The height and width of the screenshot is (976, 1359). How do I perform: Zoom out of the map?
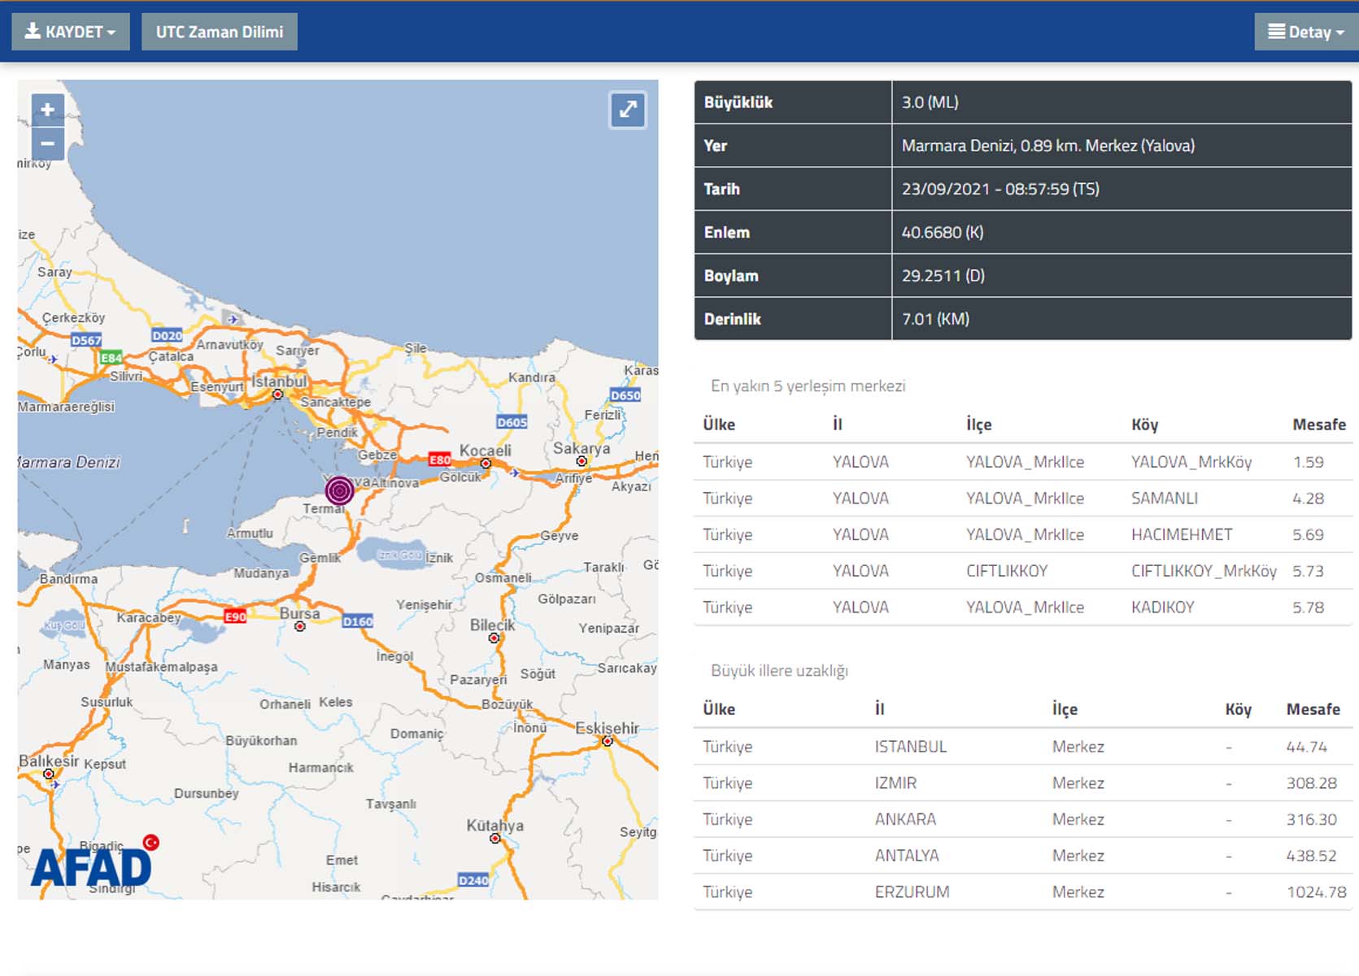[47, 144]
